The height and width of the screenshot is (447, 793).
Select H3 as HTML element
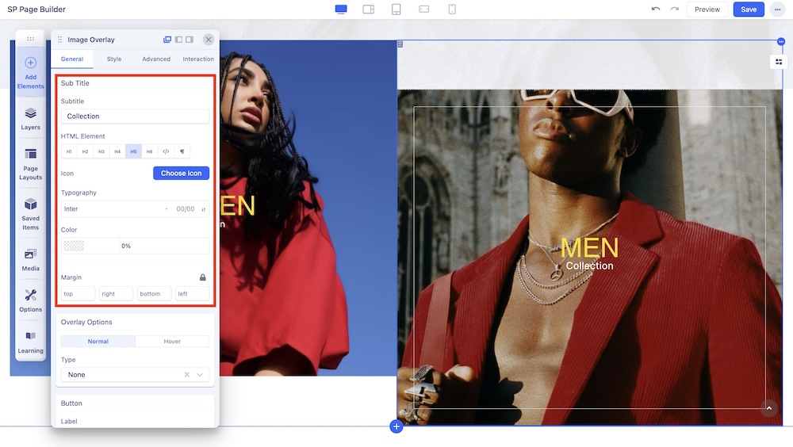[102, 151]
